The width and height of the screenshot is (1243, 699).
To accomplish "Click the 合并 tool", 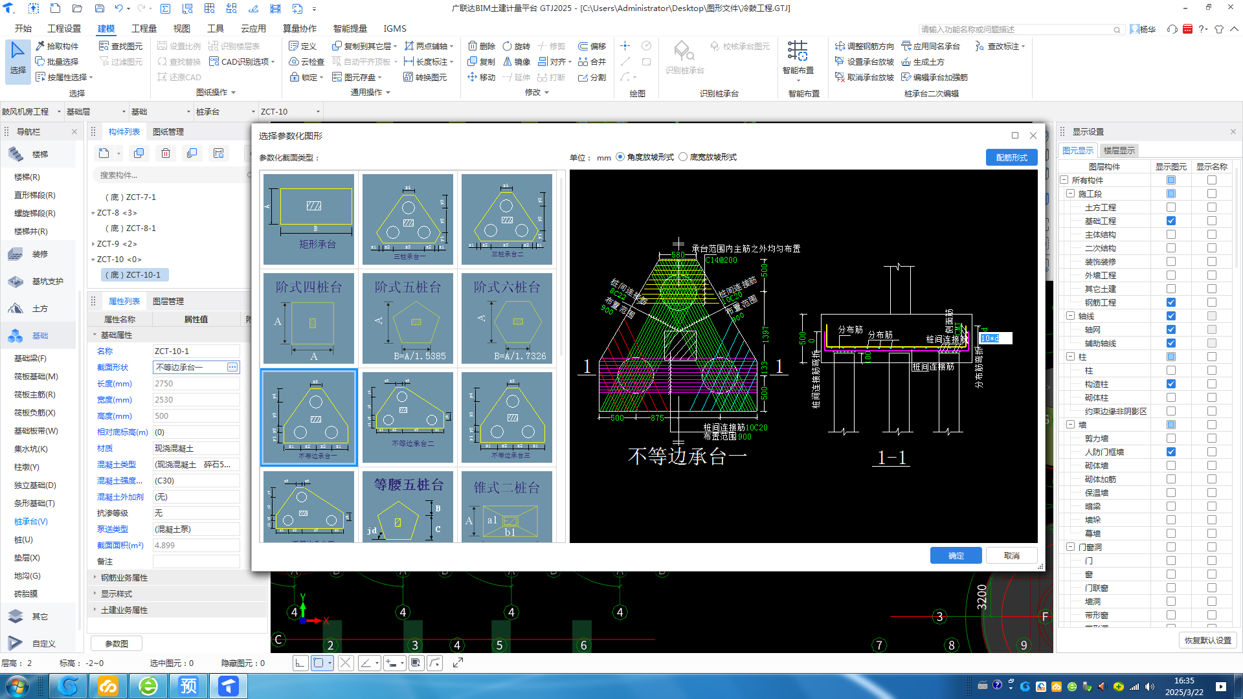I will coord(592,61).
